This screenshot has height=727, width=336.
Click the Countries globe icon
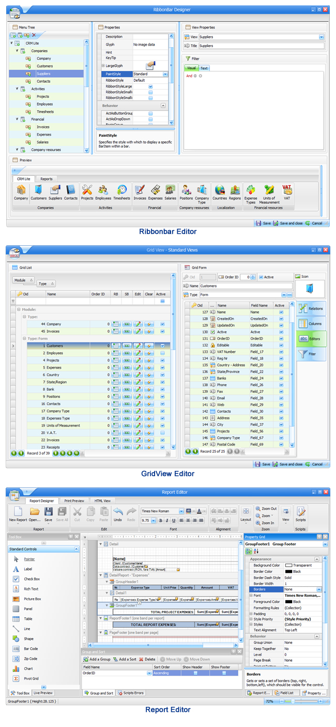pyautogui.click(x=220, y=190)
